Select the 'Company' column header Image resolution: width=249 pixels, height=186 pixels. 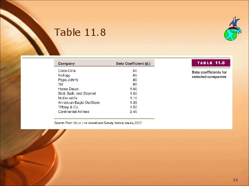(x=66, y=63)
